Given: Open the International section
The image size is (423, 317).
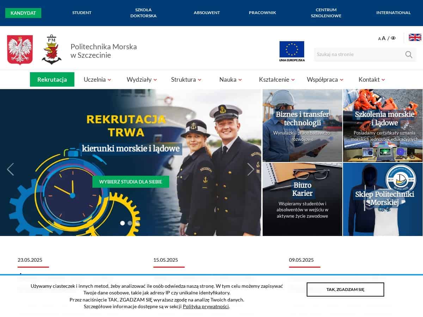Looking at the screenshot, I should (x=393, y=13).
